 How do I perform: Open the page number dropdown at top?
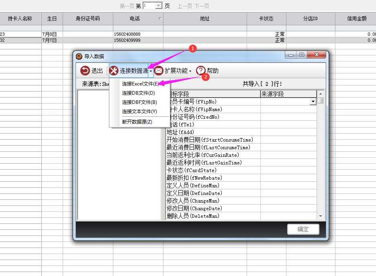(x=159, y=6)
